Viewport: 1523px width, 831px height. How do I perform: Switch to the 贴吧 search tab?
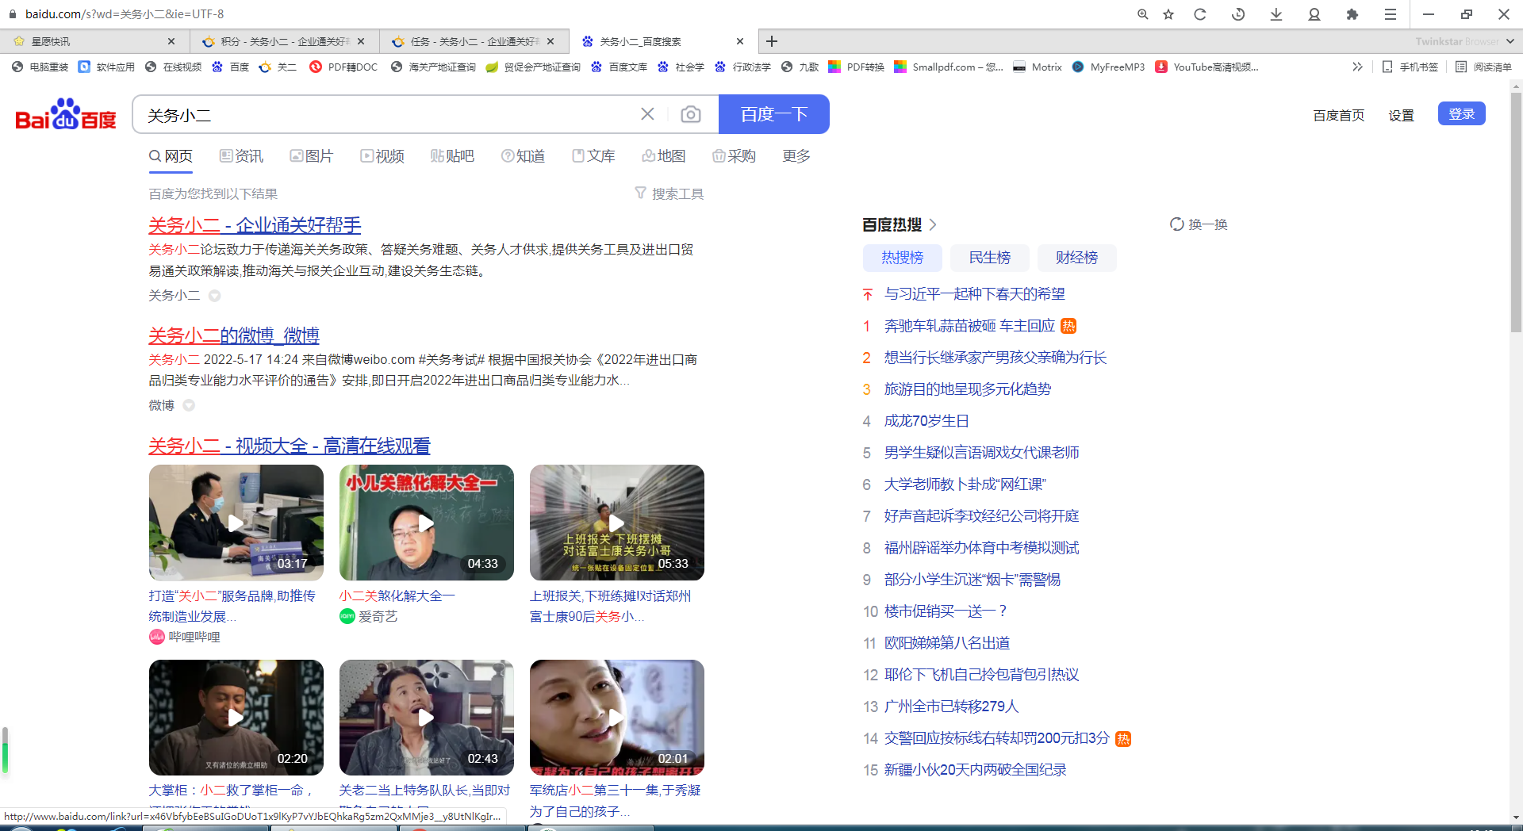pyautogui.click(x=451, y=156)
